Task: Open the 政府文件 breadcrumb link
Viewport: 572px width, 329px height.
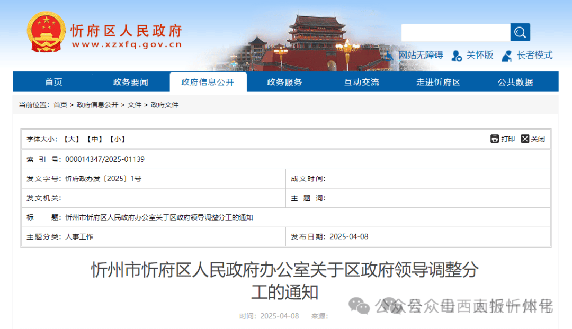Action: coord(165,105)
